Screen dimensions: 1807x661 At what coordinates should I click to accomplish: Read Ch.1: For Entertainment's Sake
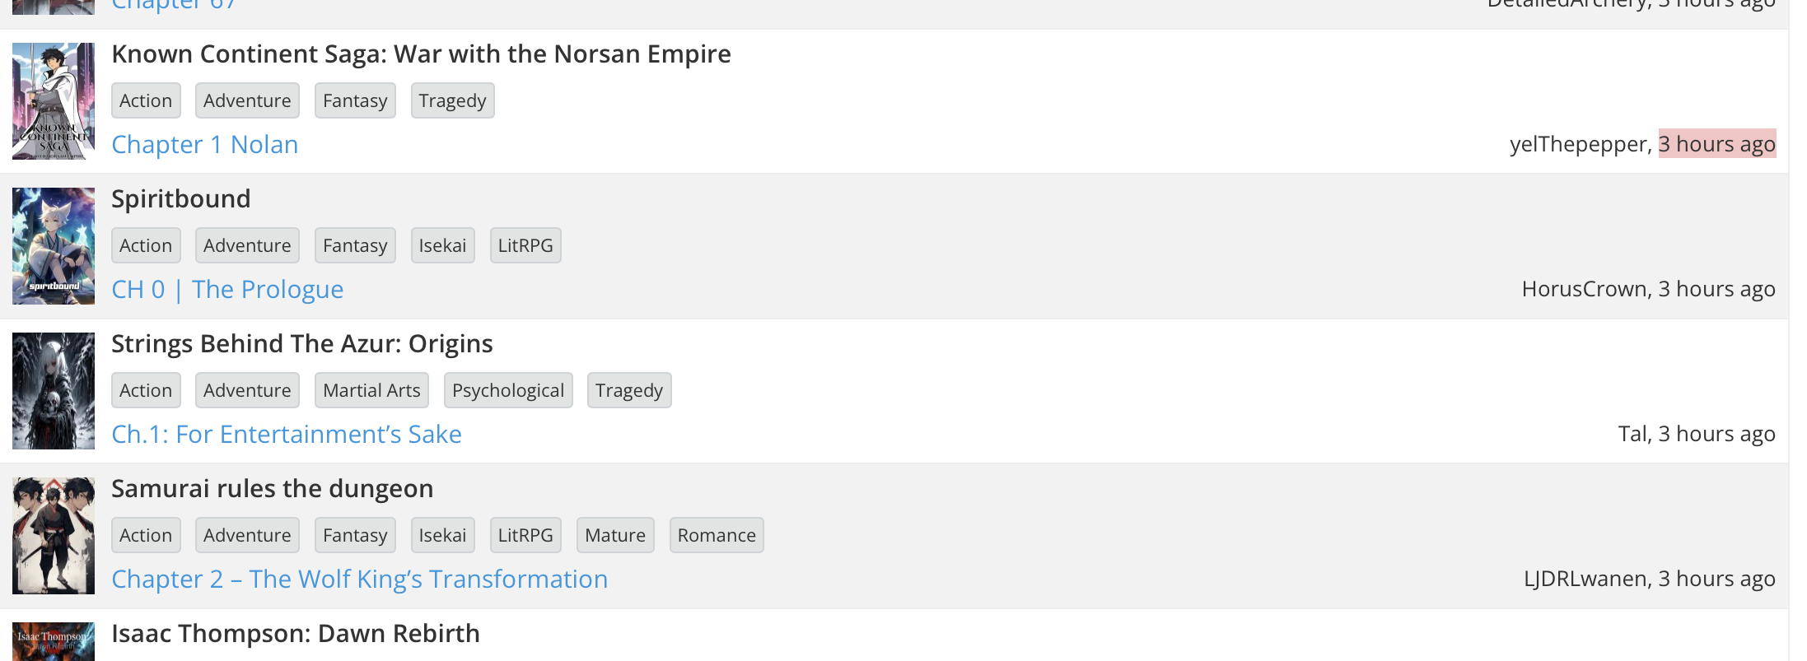(x=286, y=434)
